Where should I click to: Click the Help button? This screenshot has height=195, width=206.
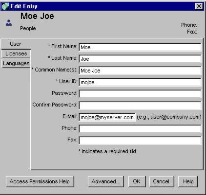coord(188,181)
